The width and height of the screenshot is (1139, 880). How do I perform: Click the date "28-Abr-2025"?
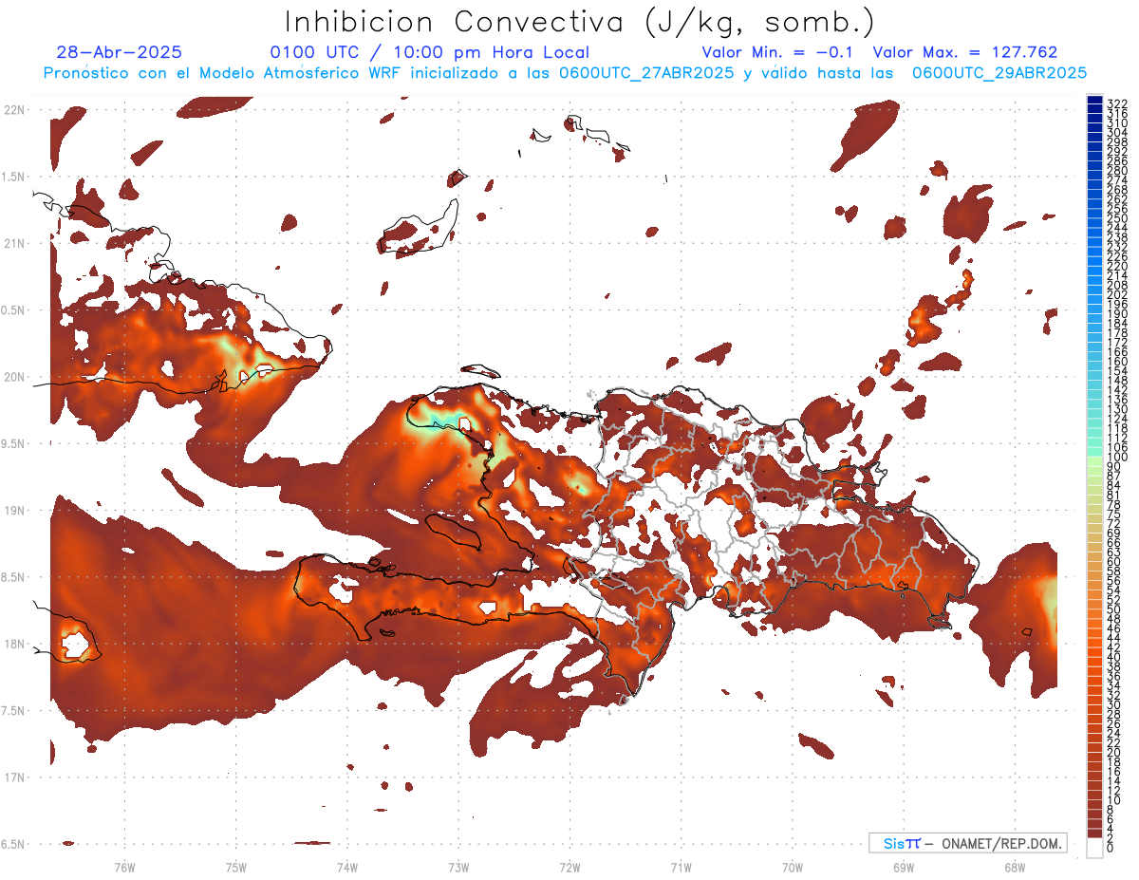(120, 52)
